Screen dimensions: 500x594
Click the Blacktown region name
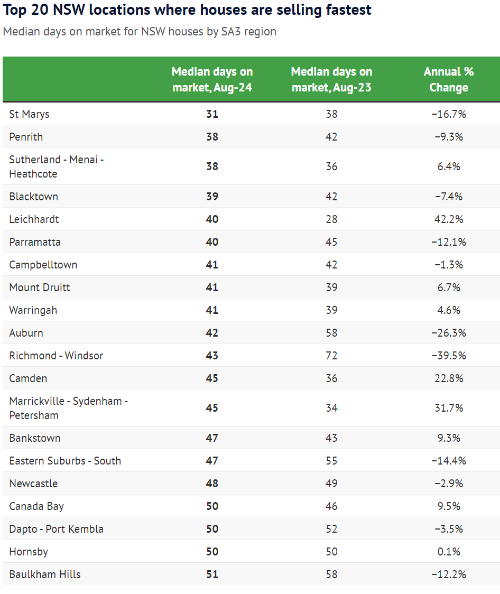pos(34,196)
